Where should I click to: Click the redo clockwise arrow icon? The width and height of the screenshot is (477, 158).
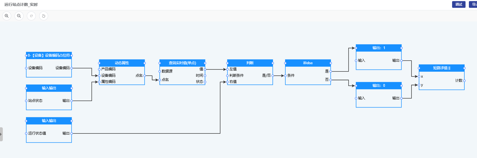tap(31, 16)
